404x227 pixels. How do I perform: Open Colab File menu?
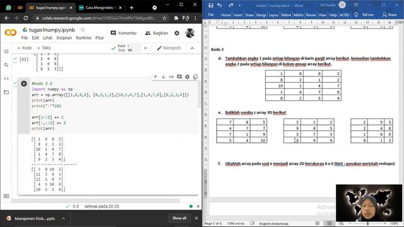(25, 38)
